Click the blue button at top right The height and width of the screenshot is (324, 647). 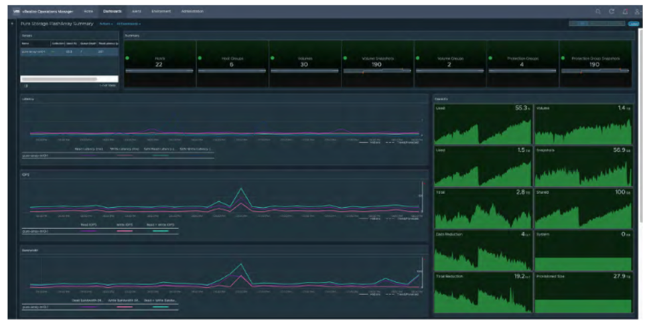coord(633,24)
